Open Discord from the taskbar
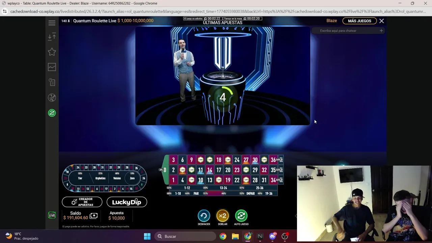432x243 pixels. [x=273, y=236]
